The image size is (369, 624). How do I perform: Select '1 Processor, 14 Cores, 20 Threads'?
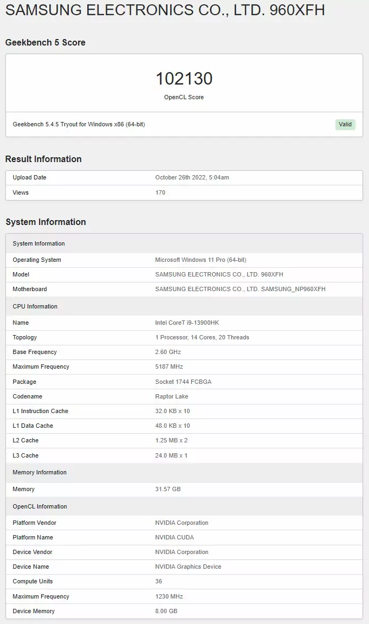[x=203, y=337]
